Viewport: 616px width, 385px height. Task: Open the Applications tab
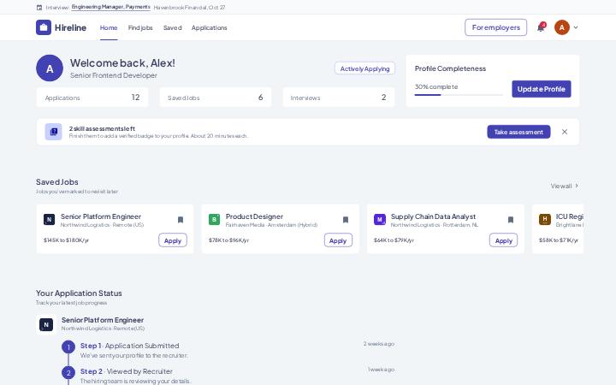[209, 27]
